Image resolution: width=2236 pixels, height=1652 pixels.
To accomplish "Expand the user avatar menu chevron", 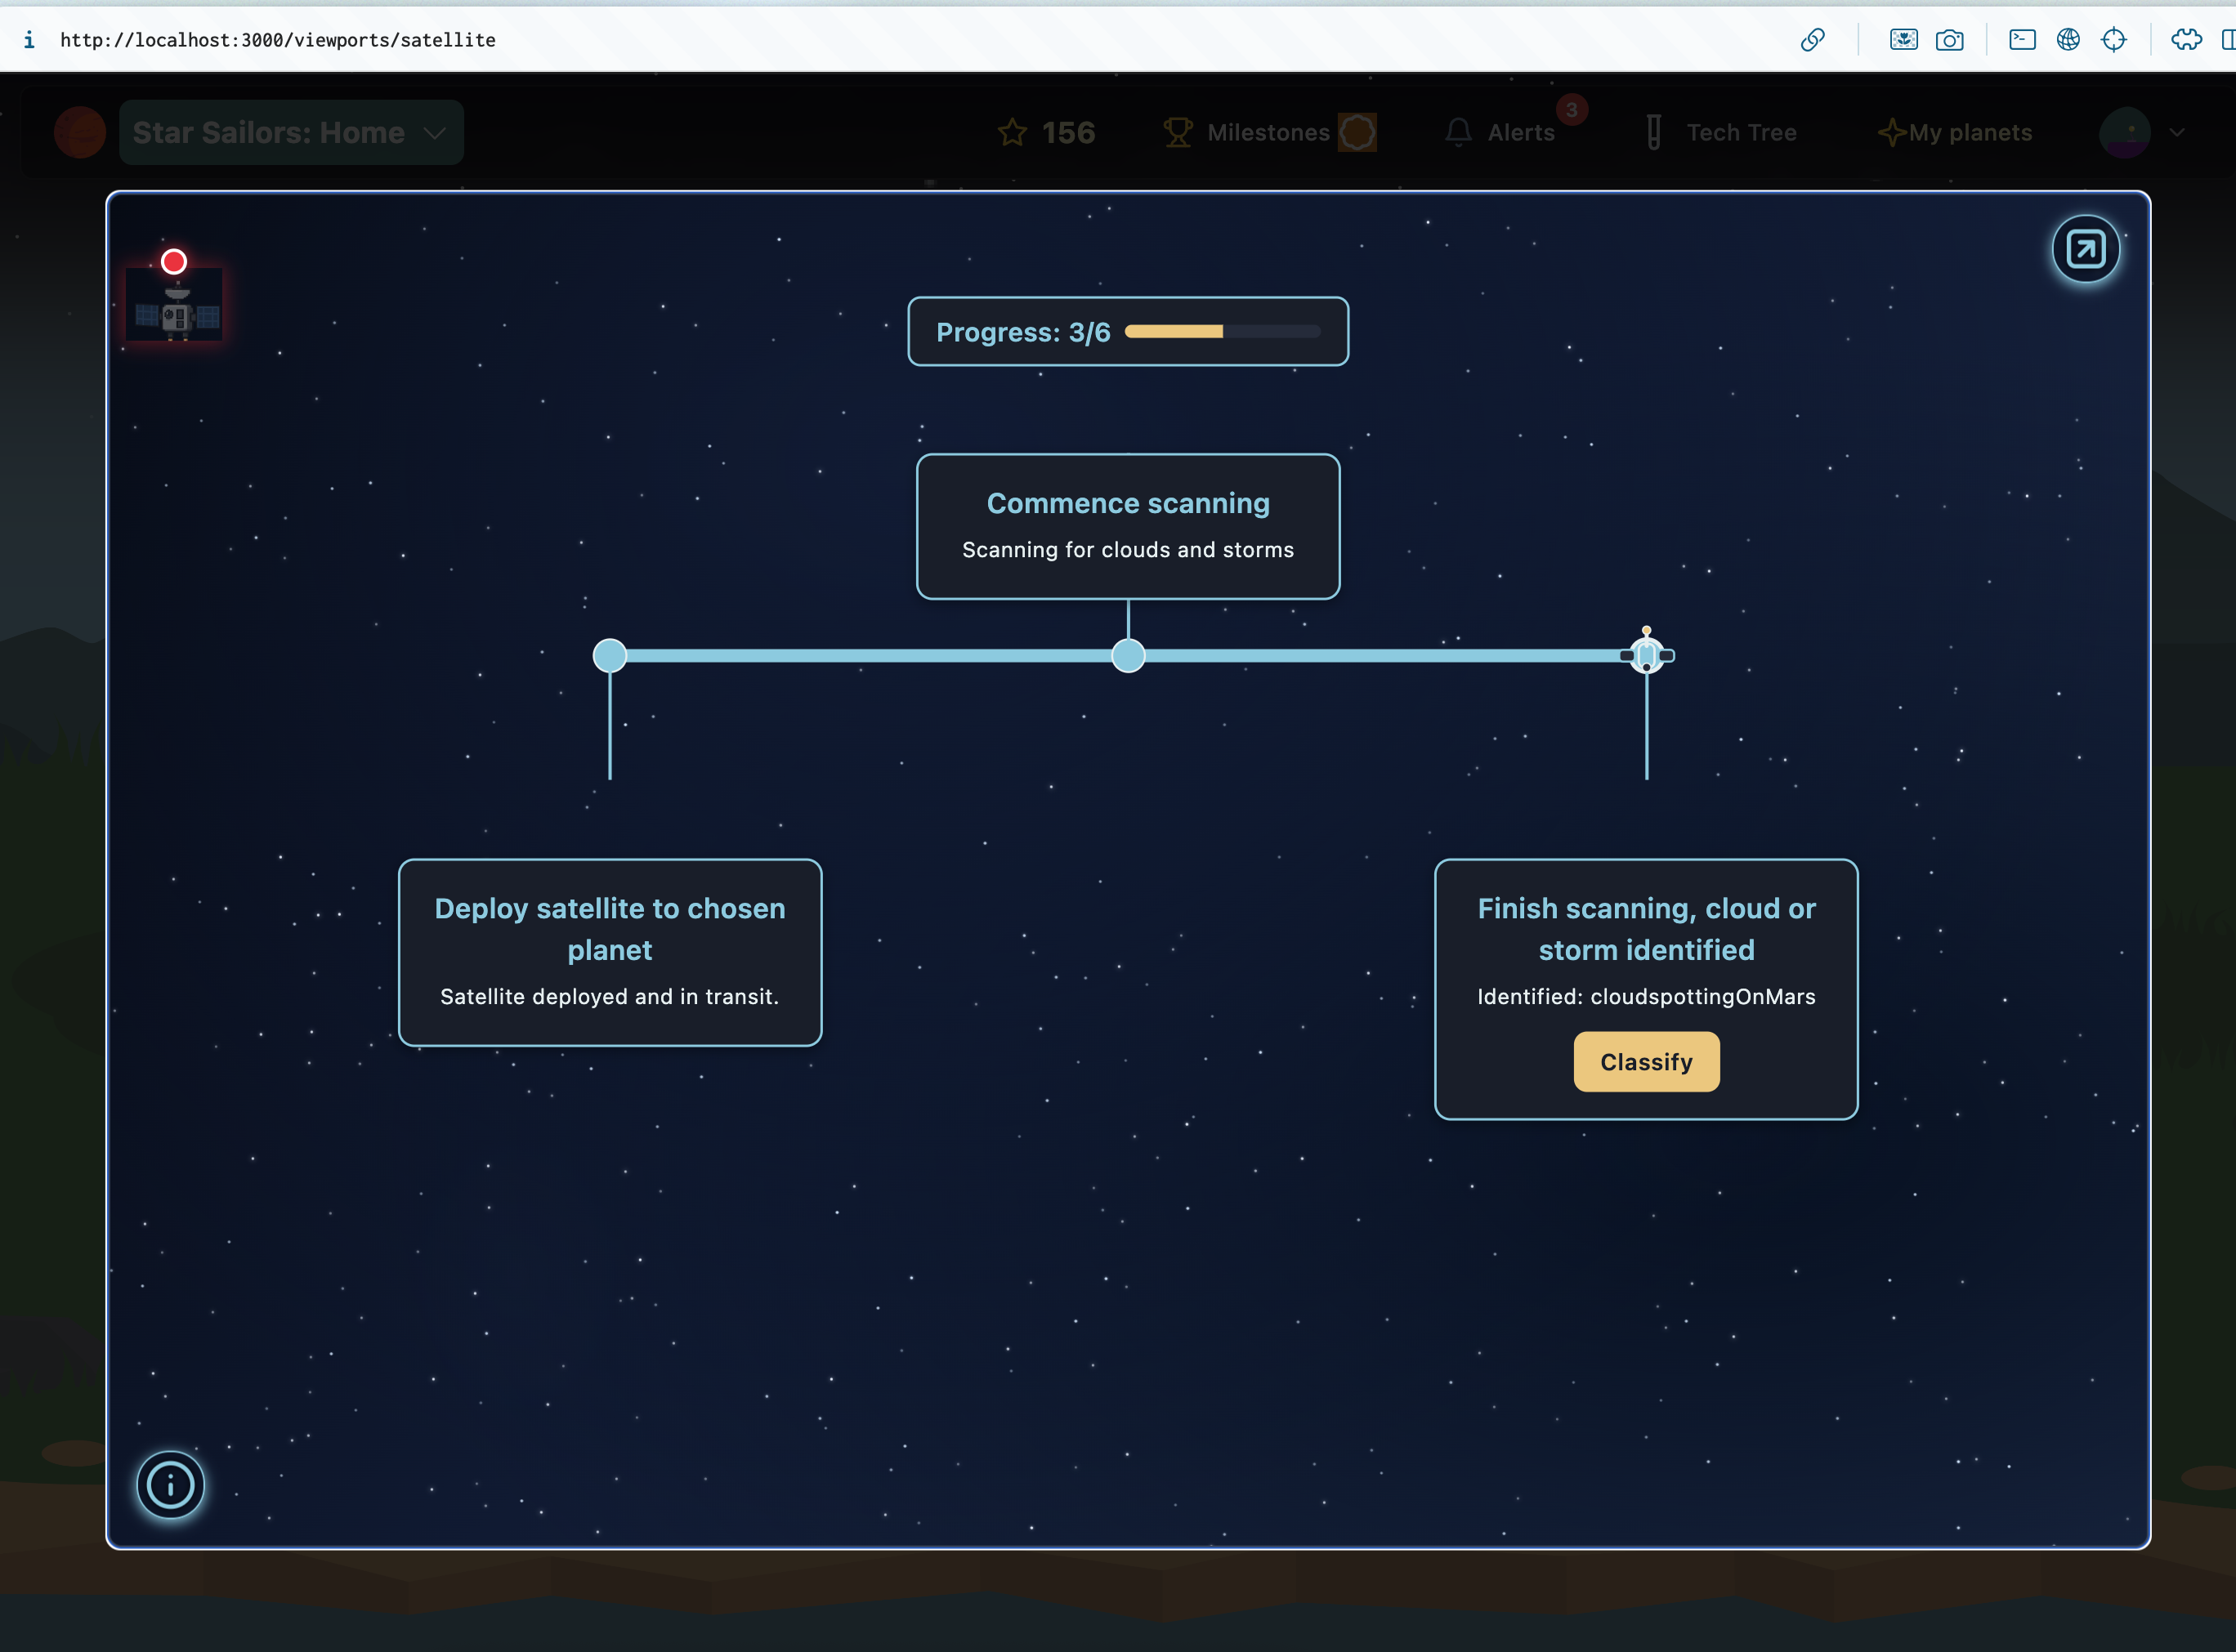I will tap(2177, 132).
